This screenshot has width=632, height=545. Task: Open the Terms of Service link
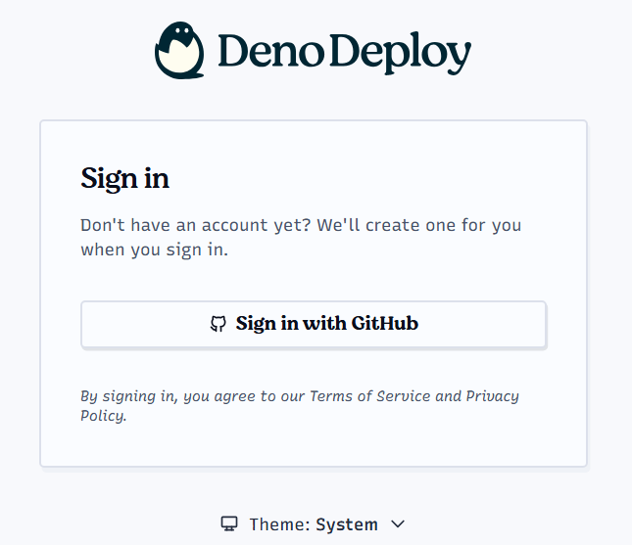point(370,396)
